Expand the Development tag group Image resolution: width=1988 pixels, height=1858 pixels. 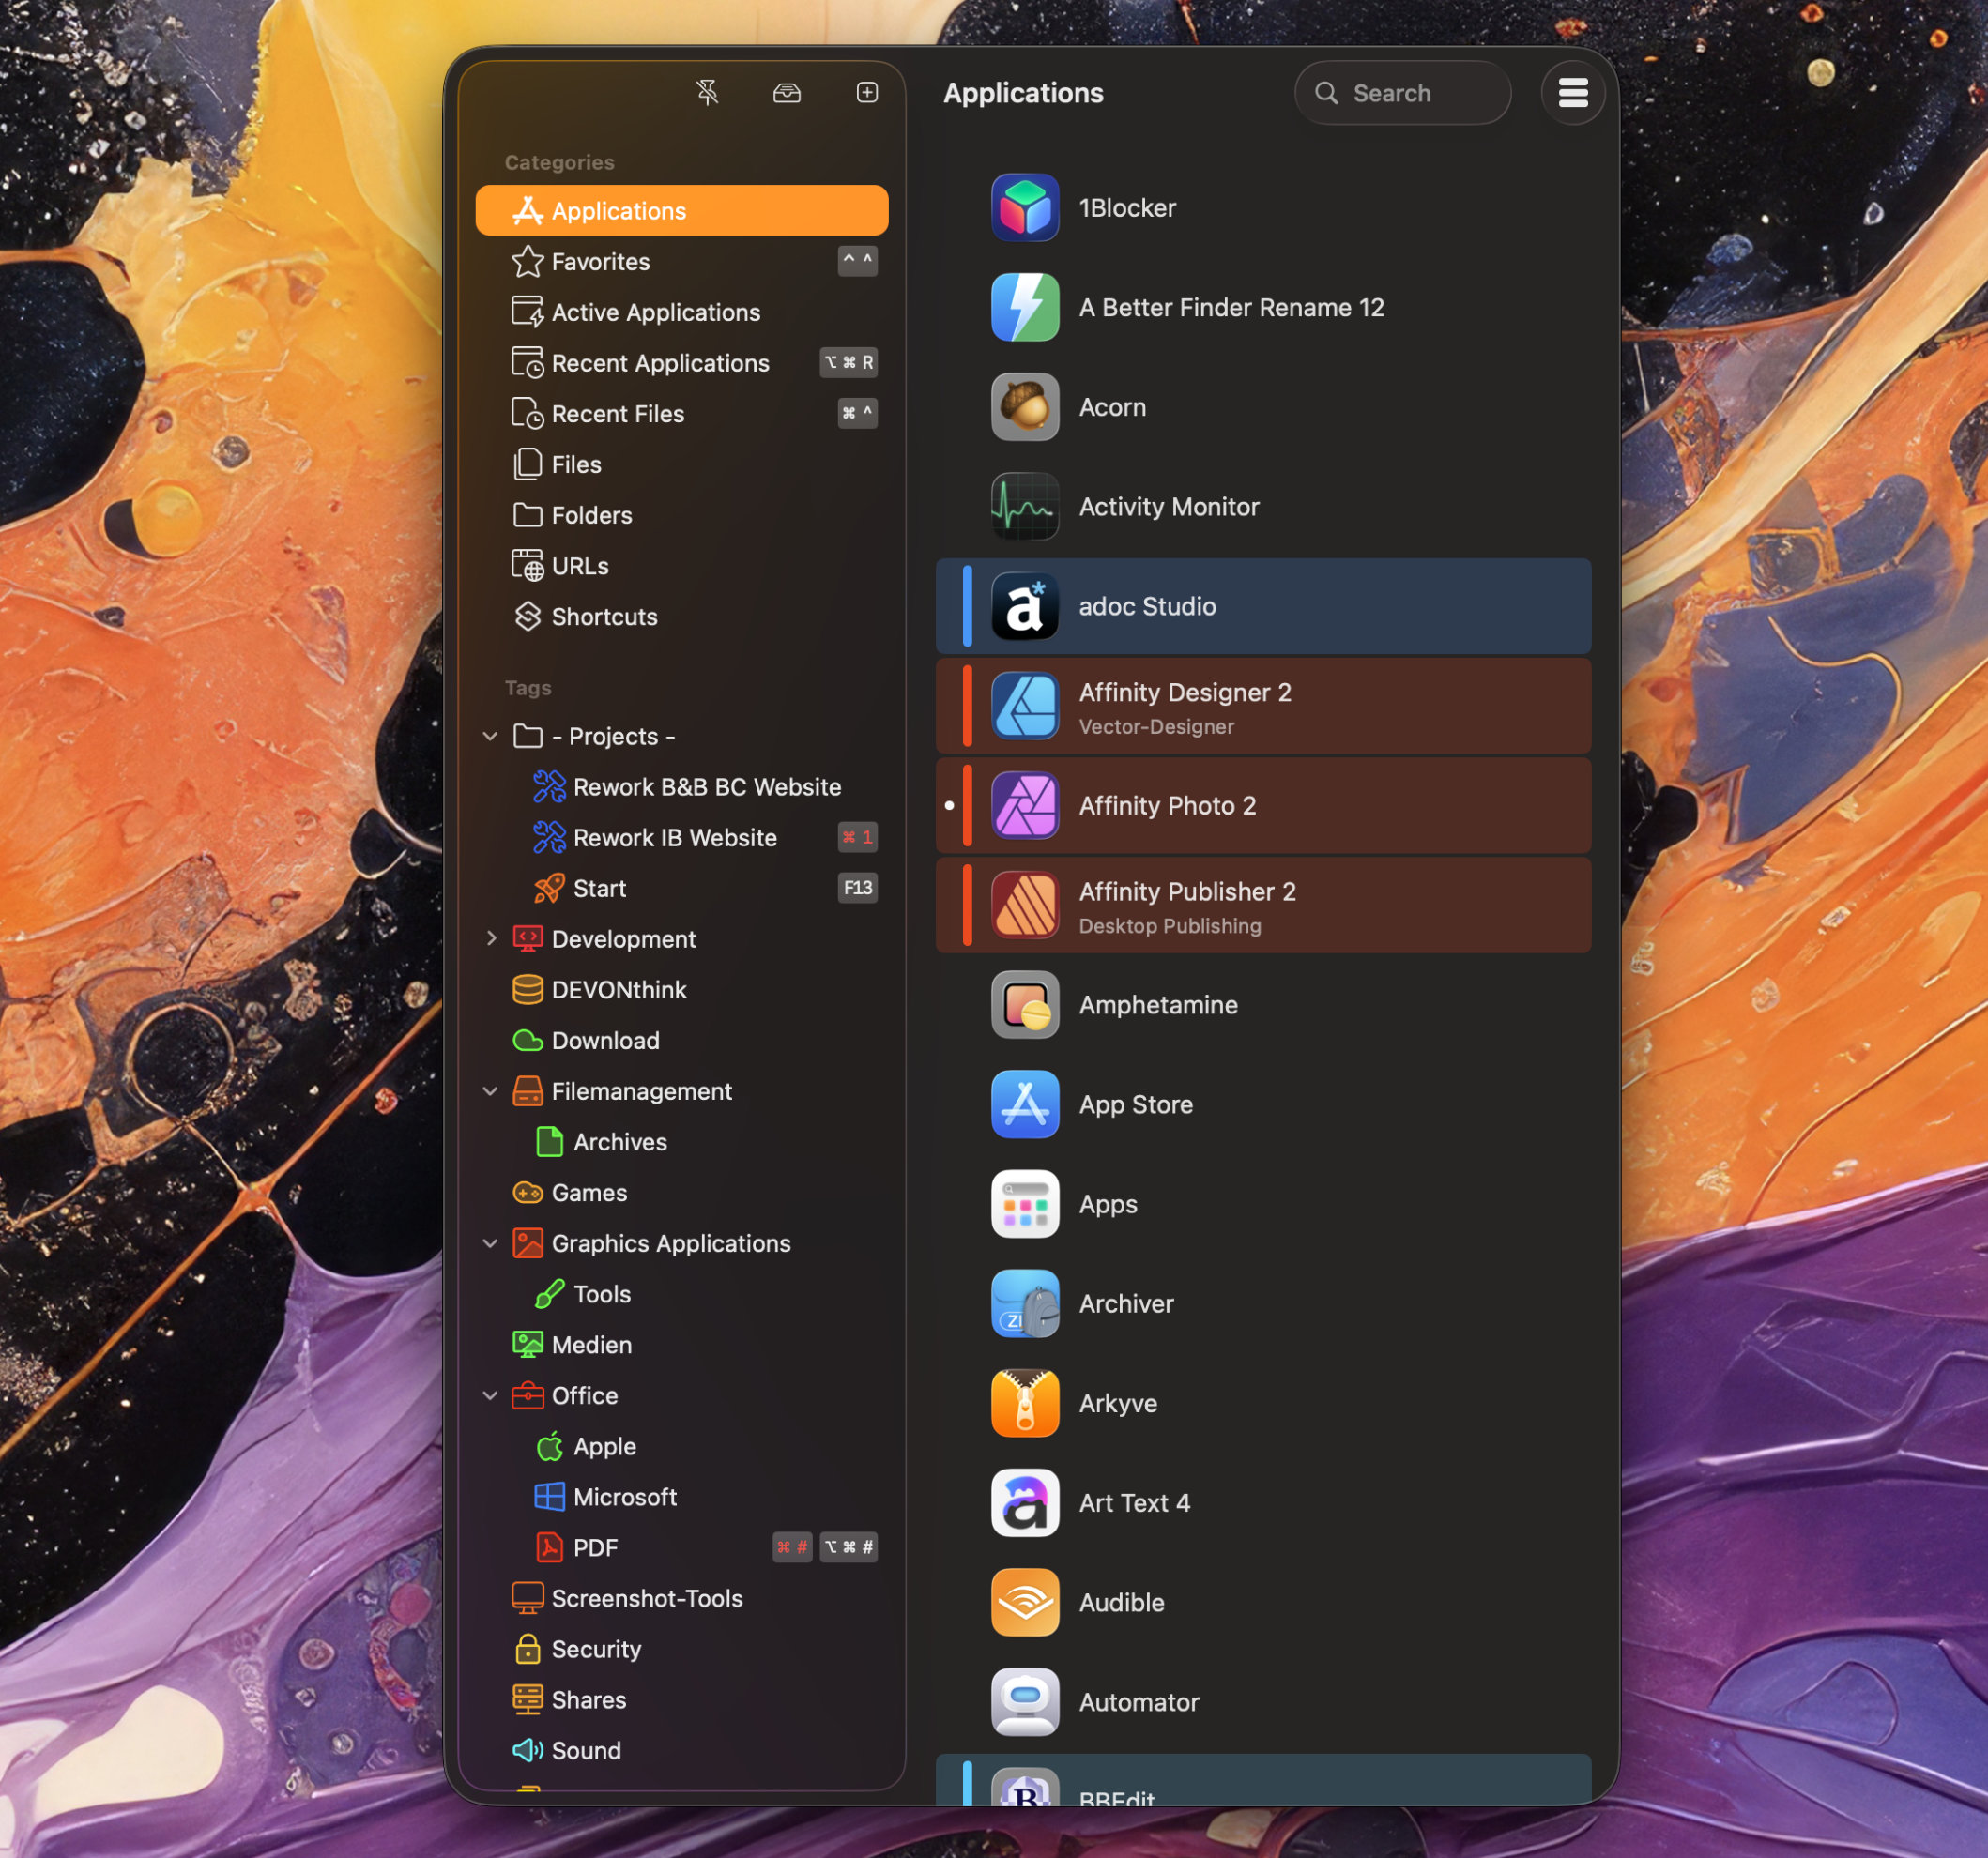tap(490, 939)
